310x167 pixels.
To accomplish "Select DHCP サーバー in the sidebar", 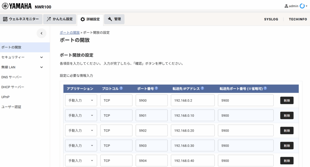I will pyautogui.click(x=13, y=87).
